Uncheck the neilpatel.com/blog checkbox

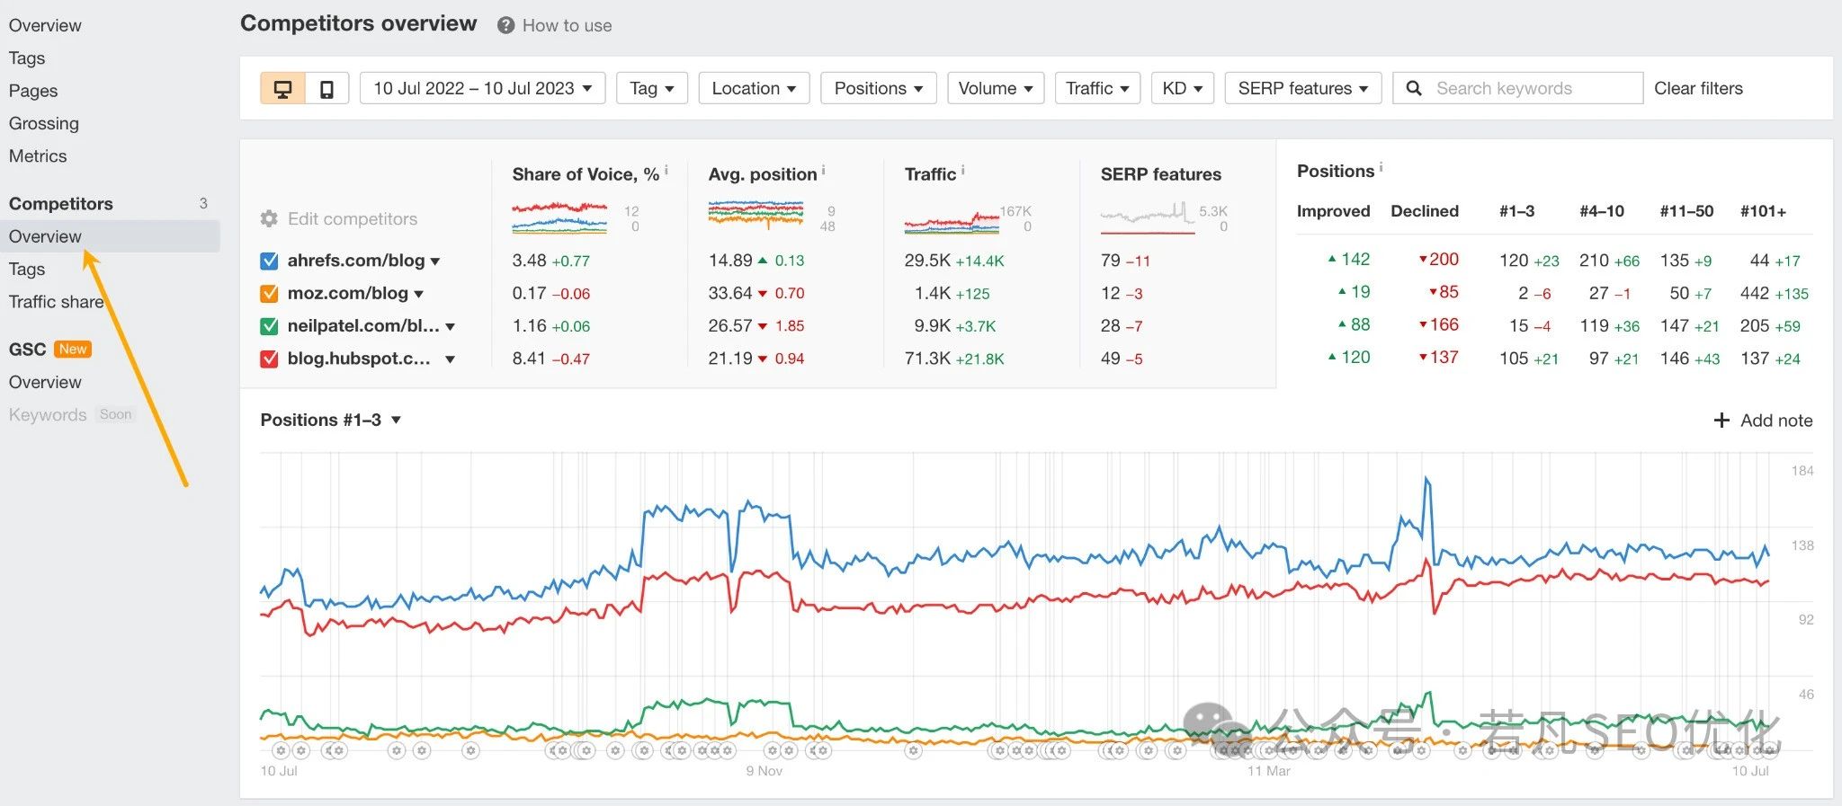[269, 326]
